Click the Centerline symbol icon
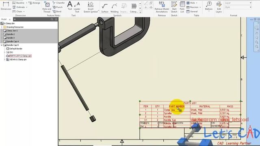260x146 pixels. pos(146,3)
